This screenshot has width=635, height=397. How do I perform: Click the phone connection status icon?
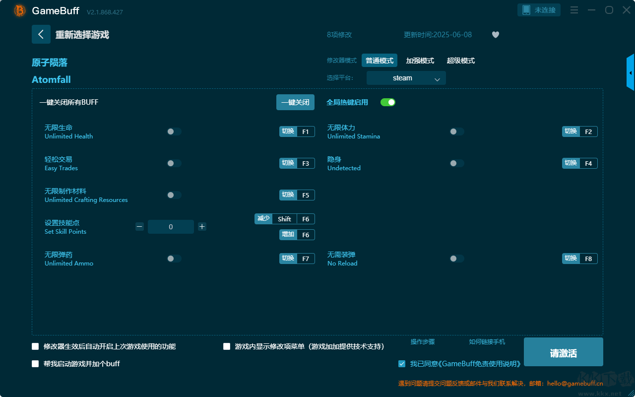tap(526, 10)
